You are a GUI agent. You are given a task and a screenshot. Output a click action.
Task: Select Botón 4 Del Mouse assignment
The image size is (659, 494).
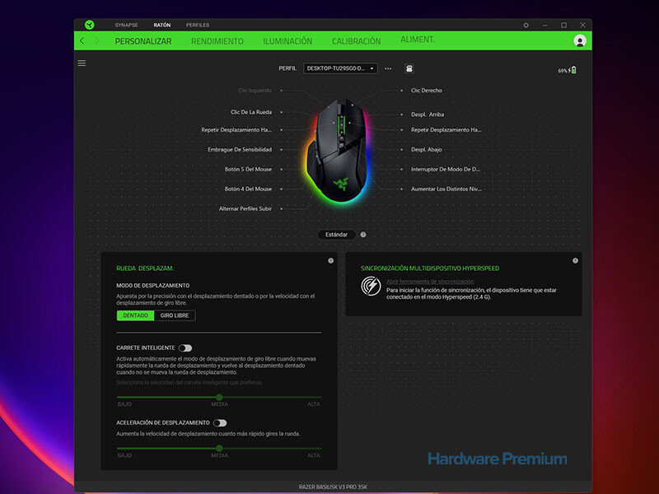point(248,189)
